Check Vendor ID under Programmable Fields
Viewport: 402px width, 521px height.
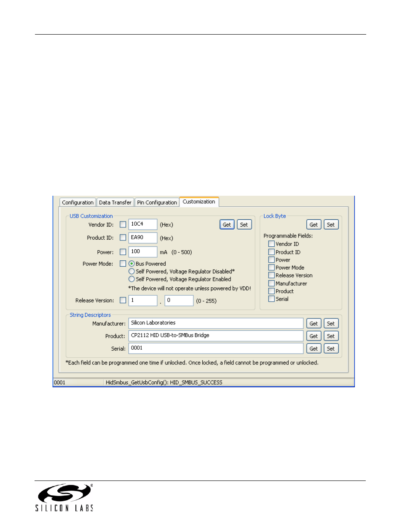271,244
